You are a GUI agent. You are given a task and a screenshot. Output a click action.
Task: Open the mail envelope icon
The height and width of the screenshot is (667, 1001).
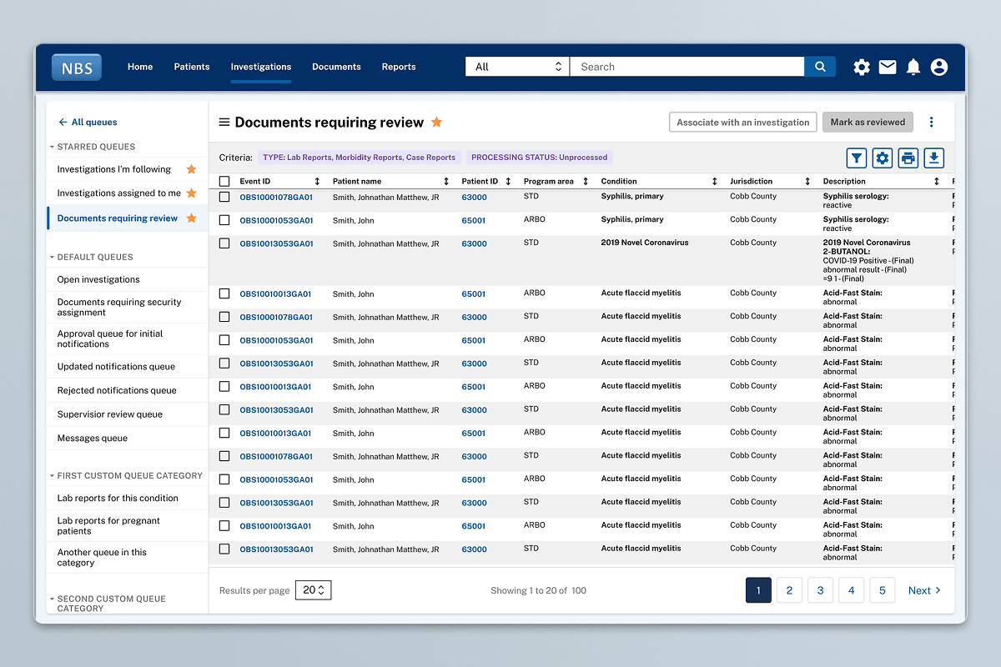(888, 68)
